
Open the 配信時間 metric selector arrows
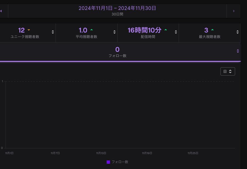pos(176,32)
